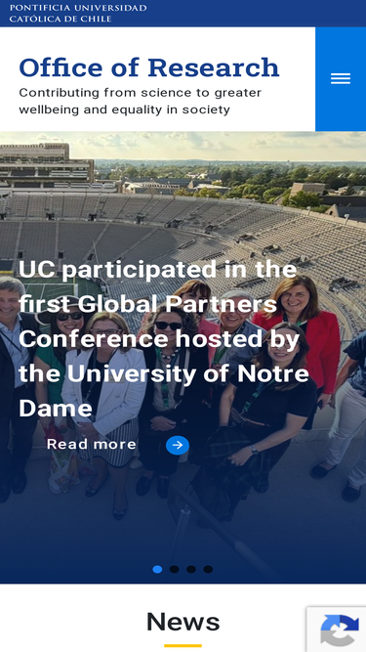
Task: Open the Office of Research title
Action: (x=149, y=67)
